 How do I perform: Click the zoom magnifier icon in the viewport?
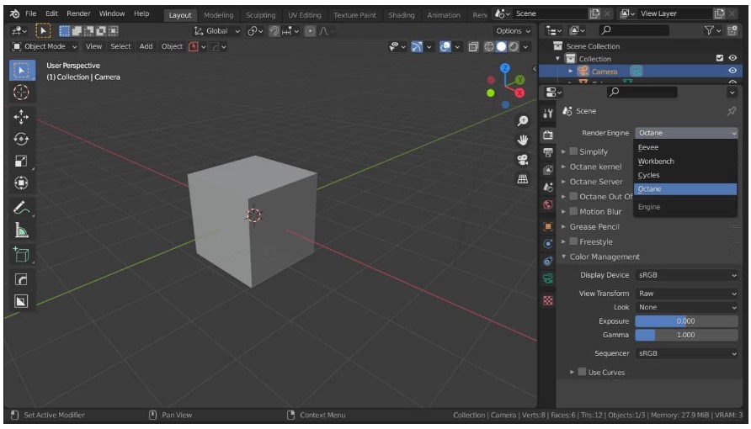[x=522, y=120]
